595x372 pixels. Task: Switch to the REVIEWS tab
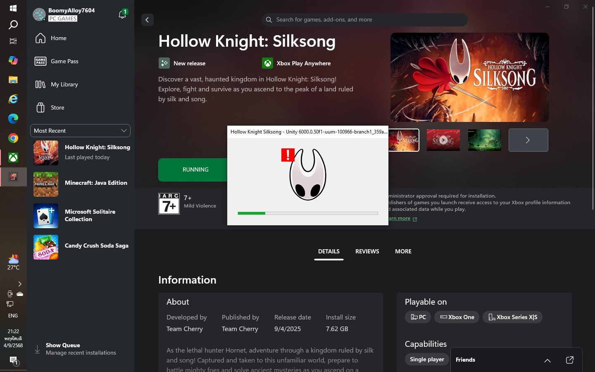point(367,251)
